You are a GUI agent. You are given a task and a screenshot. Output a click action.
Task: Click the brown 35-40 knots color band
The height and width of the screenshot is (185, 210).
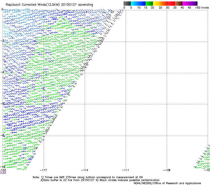point(179,3)
